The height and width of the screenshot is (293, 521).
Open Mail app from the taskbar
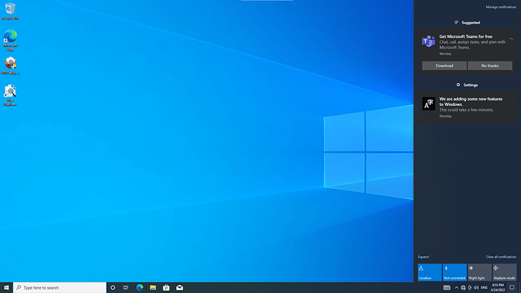coord(180,288)
